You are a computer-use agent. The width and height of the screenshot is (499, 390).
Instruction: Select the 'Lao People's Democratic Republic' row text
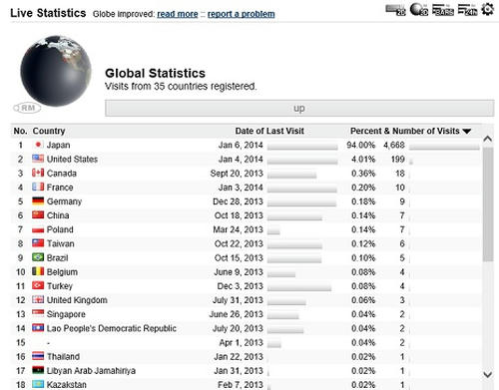[112, 328]
